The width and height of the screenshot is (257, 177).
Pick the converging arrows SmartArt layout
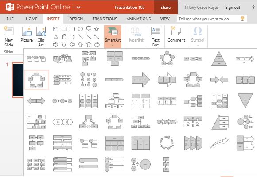coord(219,80)
